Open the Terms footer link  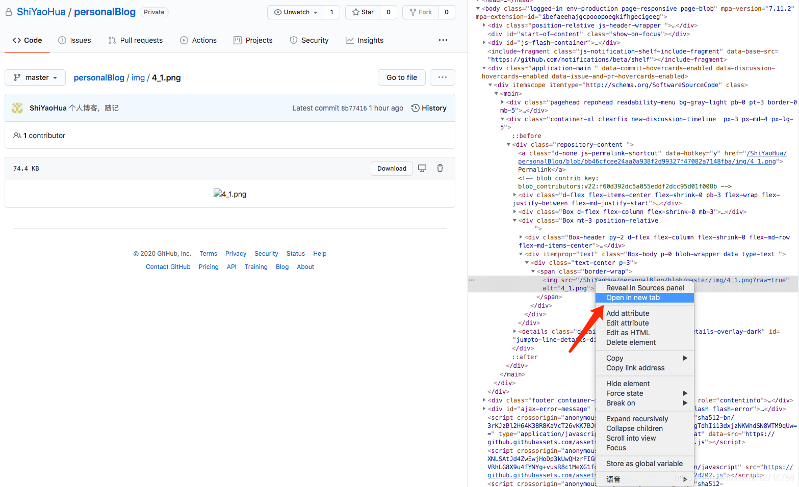[209, 254]
